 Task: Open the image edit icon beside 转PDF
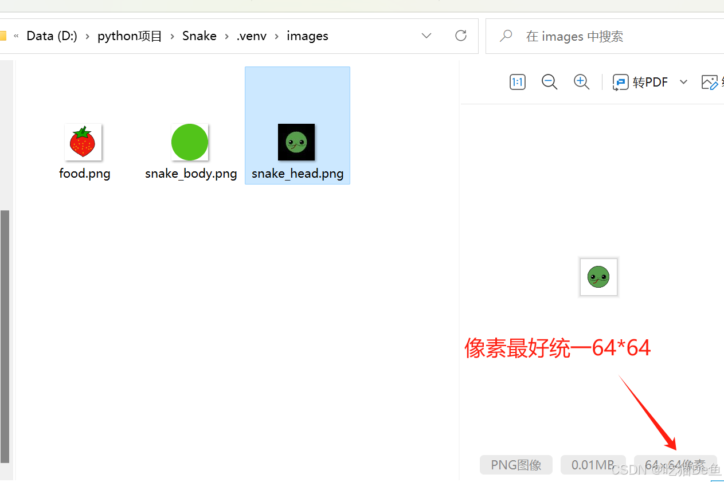(x=711, y=82)
